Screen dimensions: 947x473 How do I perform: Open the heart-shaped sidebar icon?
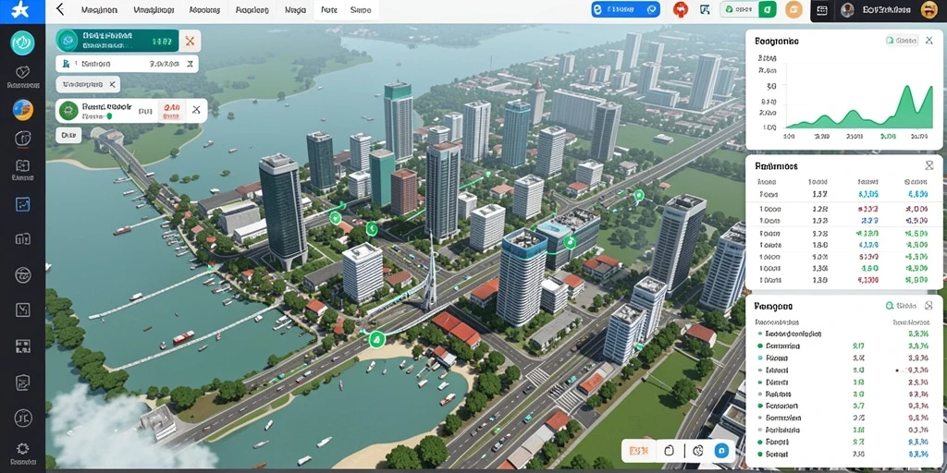point(22,72)
